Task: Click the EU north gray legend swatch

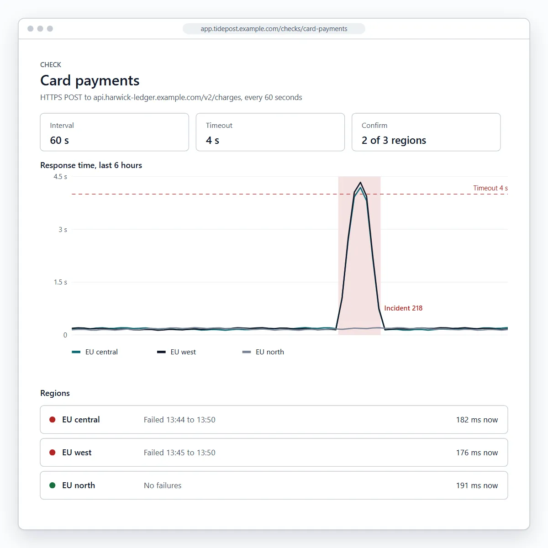Action: [247, 352]
